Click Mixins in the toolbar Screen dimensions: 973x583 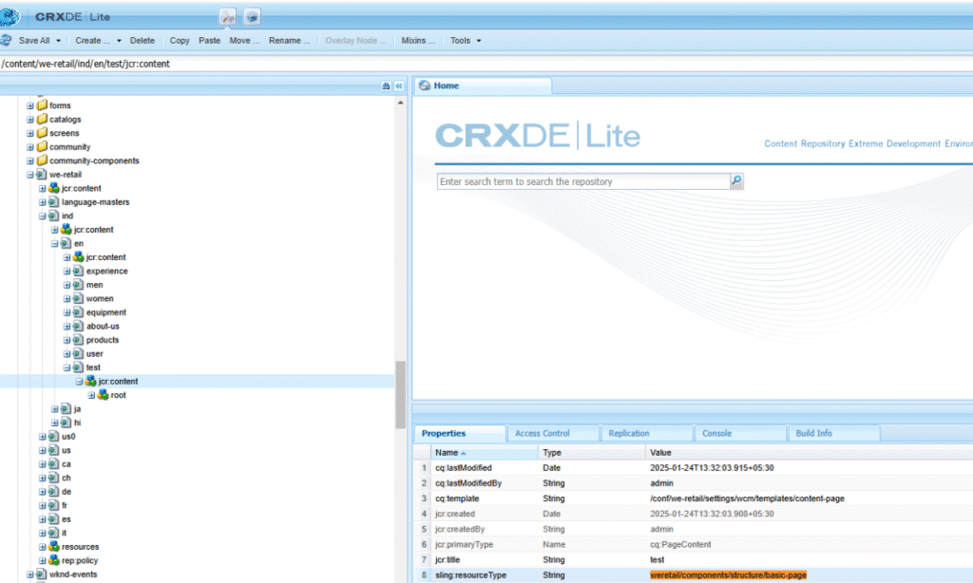(418, 40)
